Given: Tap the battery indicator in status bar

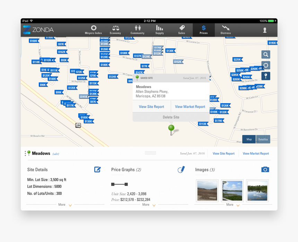Looking at the screenshot, I should tap(271, 21).
